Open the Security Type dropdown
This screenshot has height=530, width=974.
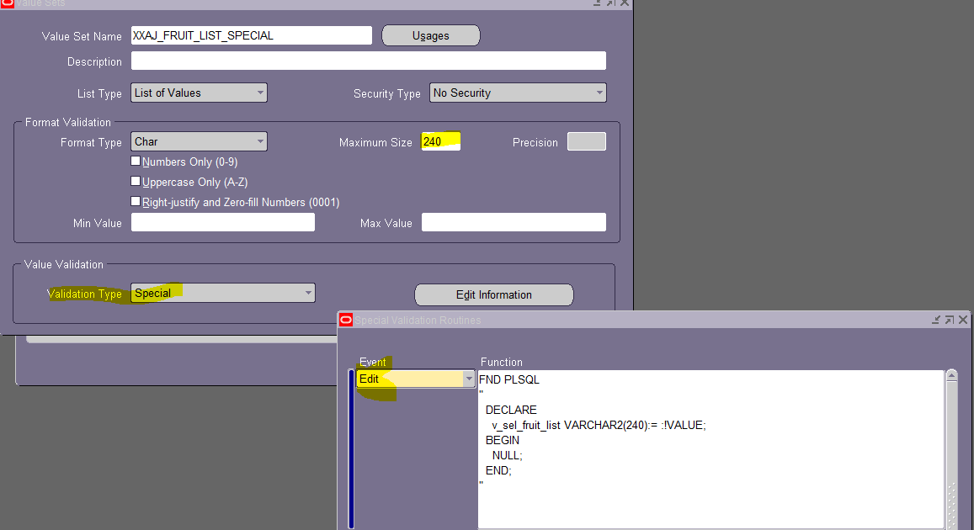coord(599,92)
